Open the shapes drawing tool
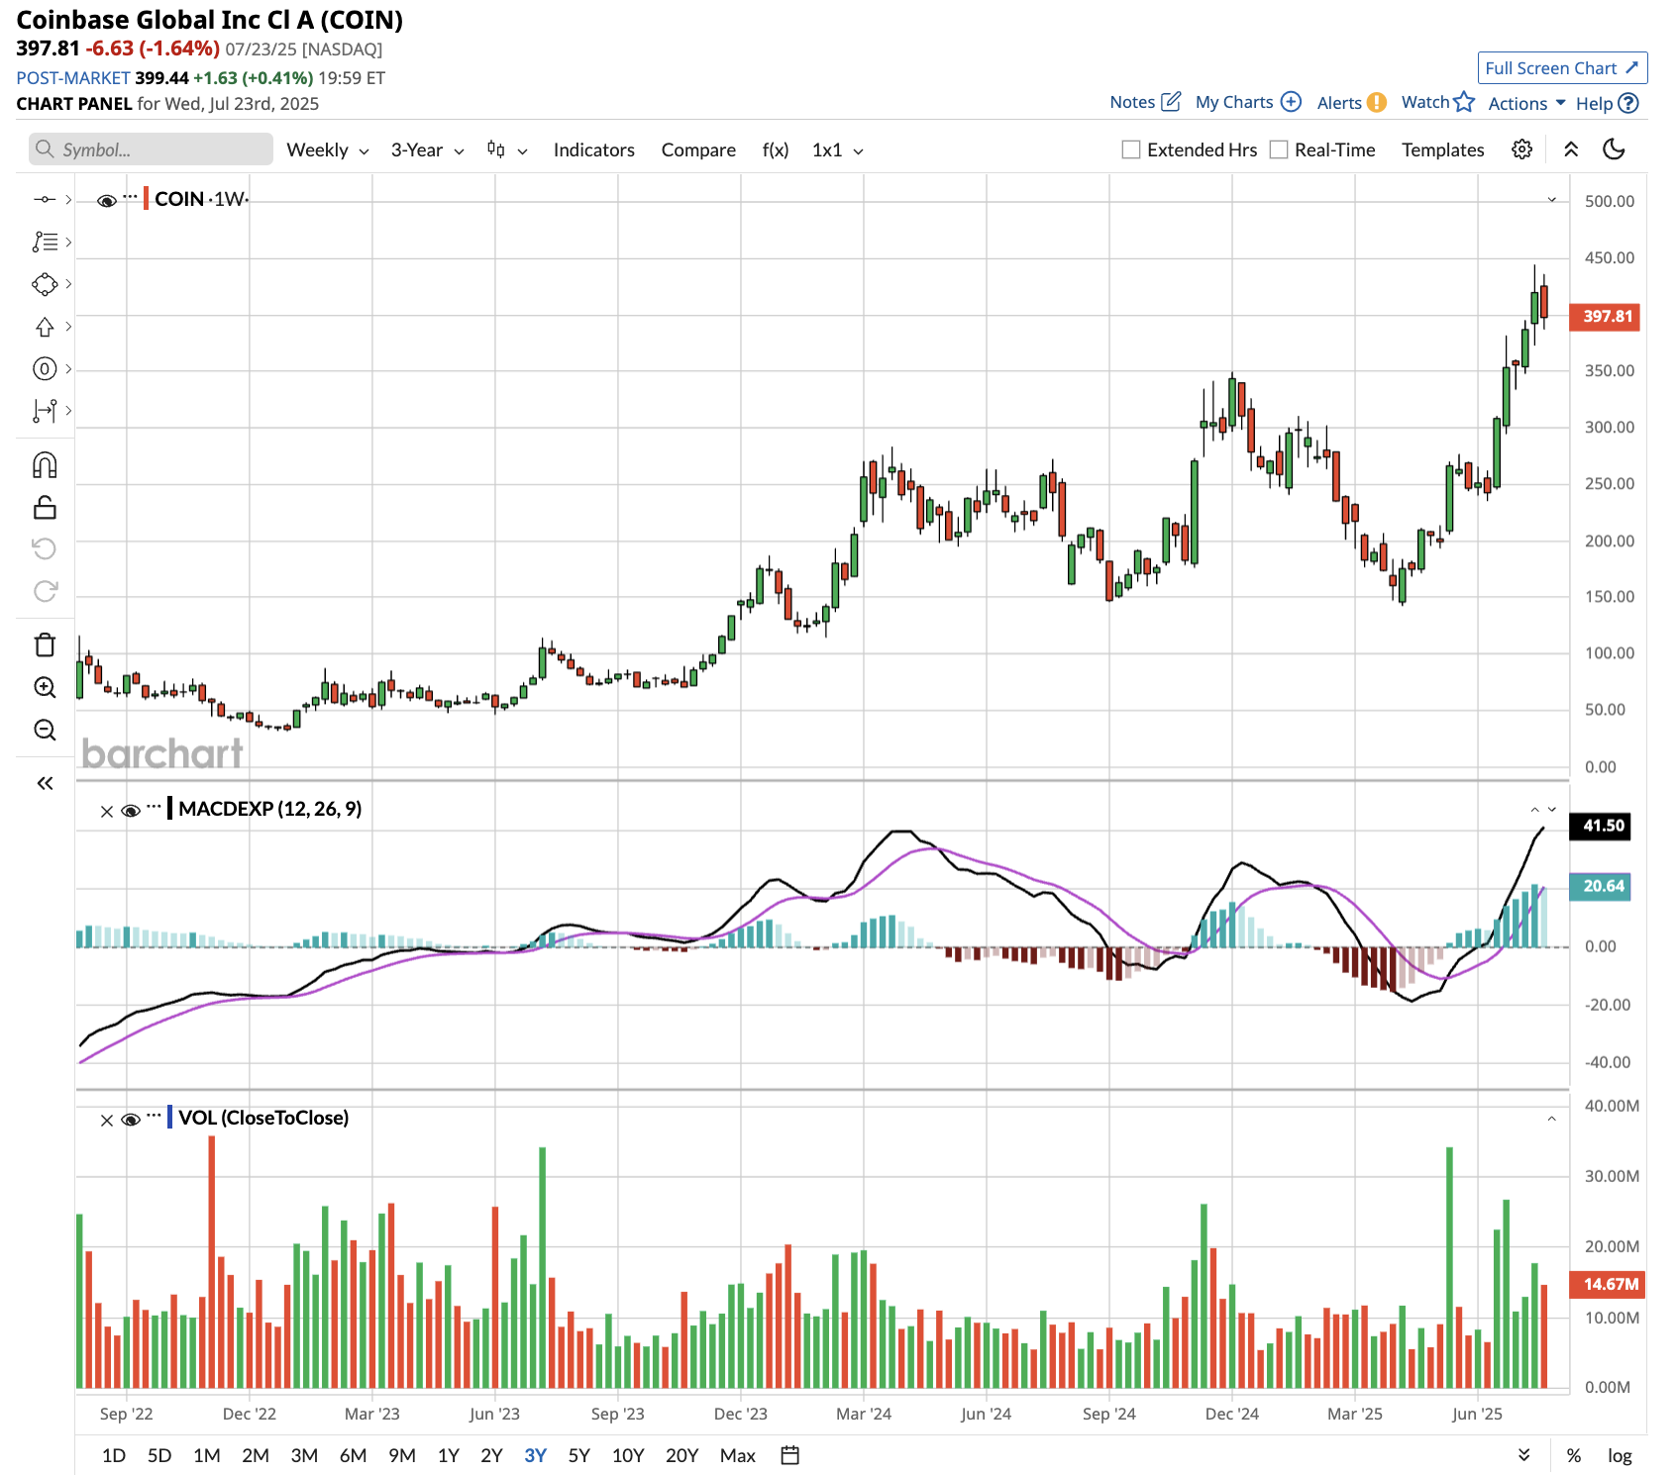1676x1475 pixels. [45, 284]
